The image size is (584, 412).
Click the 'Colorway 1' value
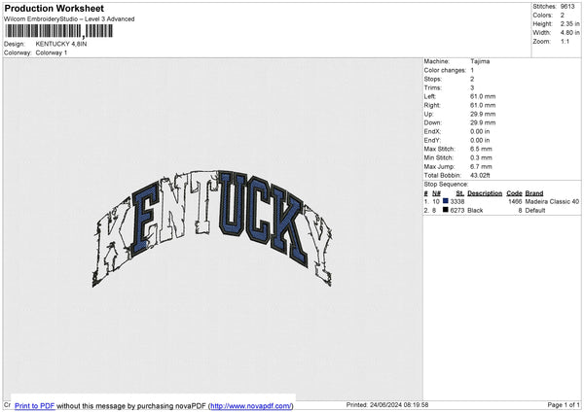(52, 52)
